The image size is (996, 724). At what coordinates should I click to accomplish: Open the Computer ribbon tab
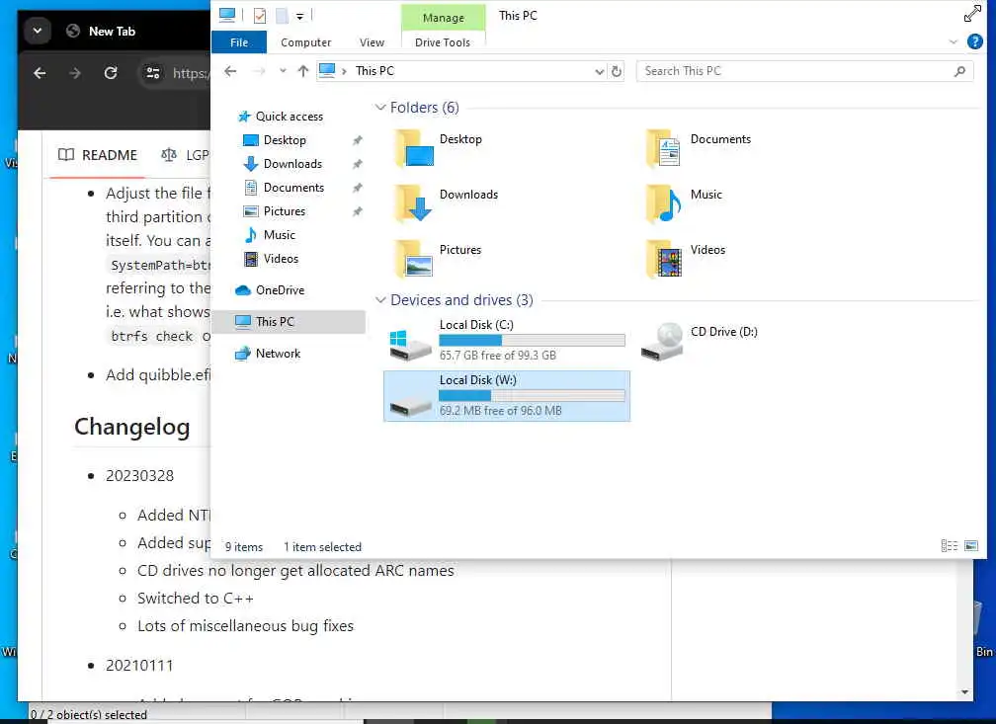pos(305,42)
